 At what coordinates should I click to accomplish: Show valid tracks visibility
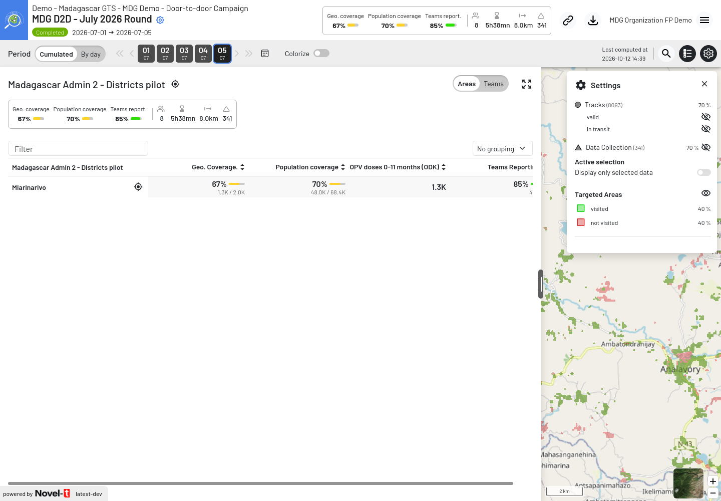706,117
